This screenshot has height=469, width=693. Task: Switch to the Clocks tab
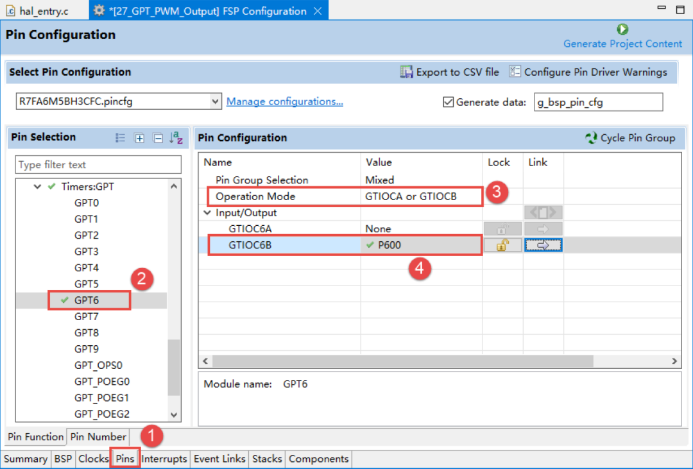tap(93, 459)
